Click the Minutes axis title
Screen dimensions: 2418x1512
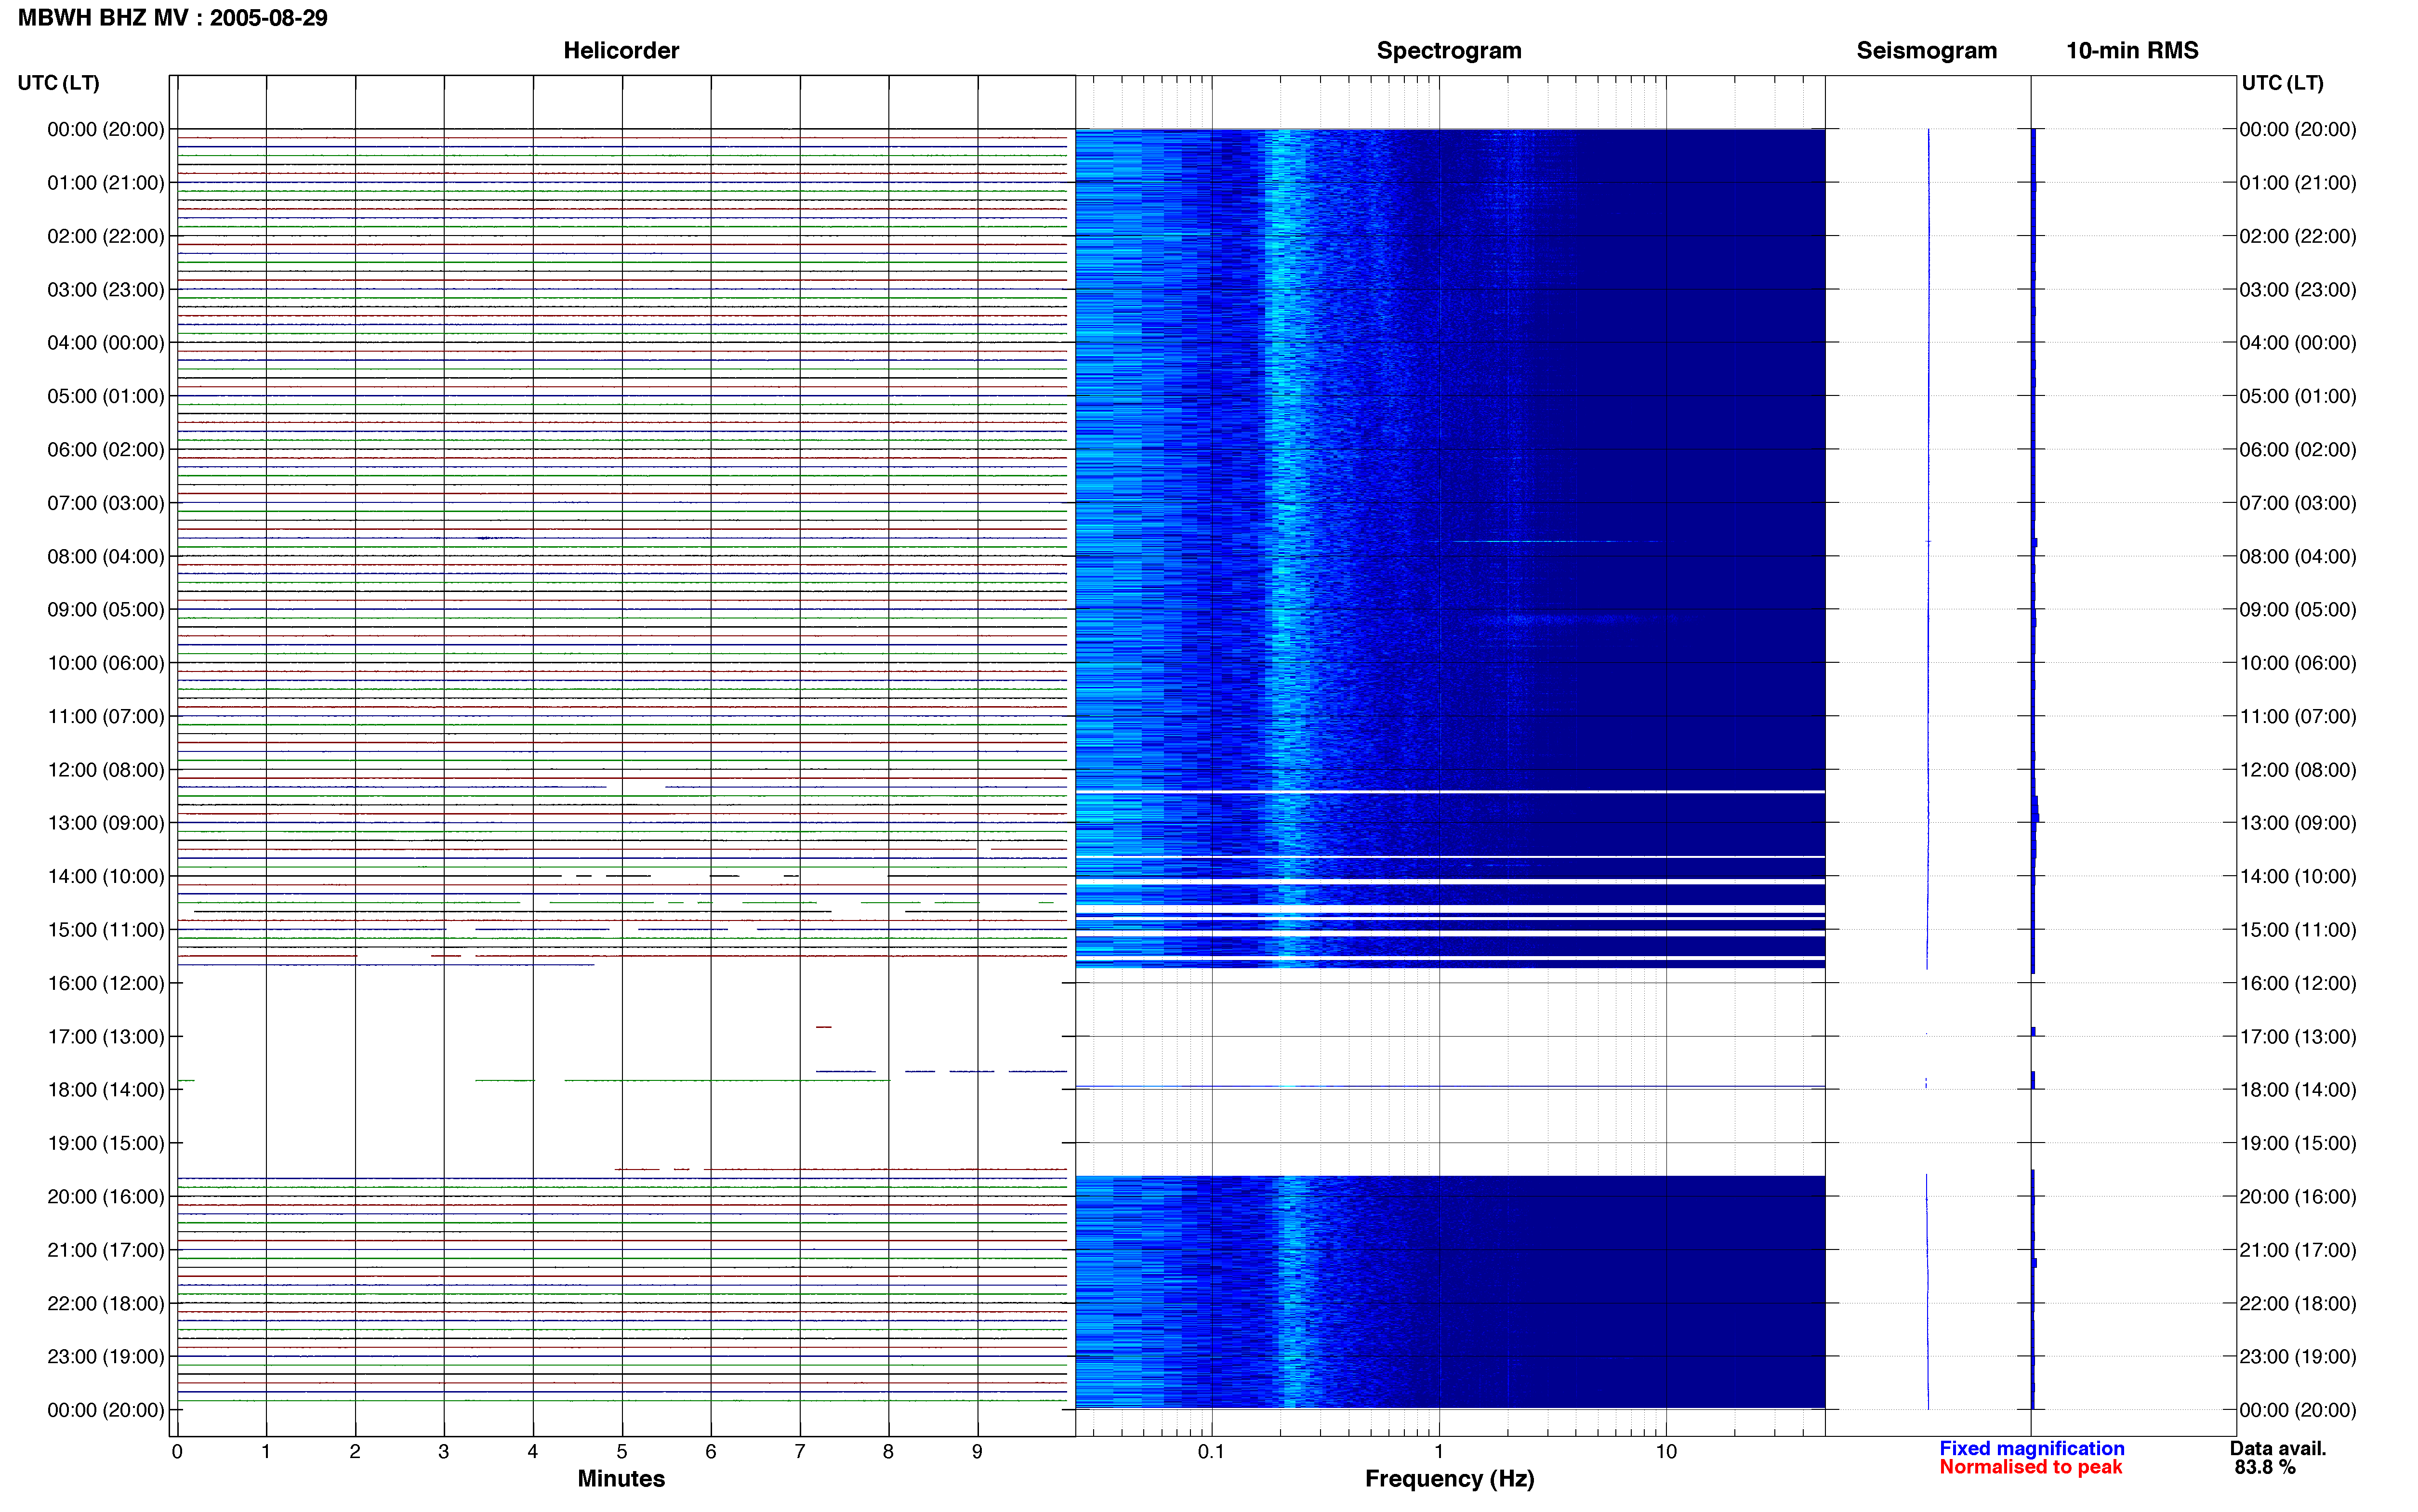point(621,1479)
